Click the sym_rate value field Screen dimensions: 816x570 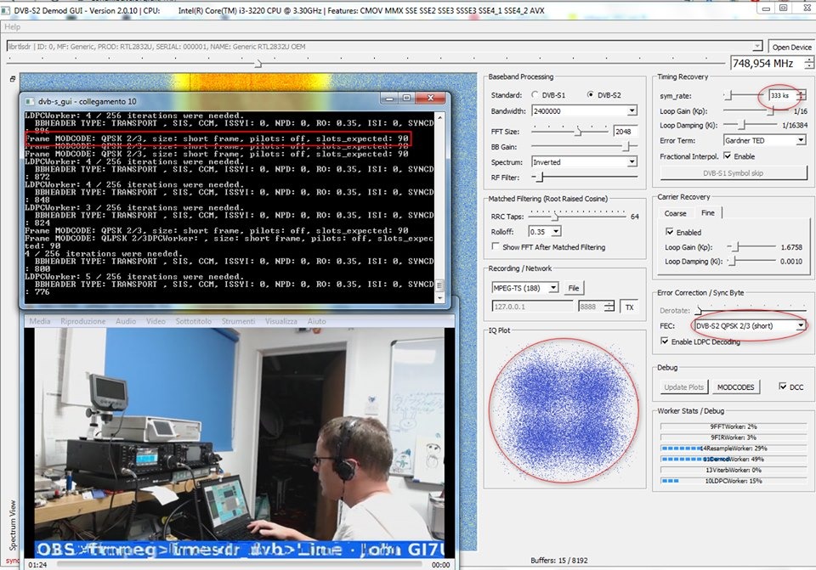pos(780,95)
